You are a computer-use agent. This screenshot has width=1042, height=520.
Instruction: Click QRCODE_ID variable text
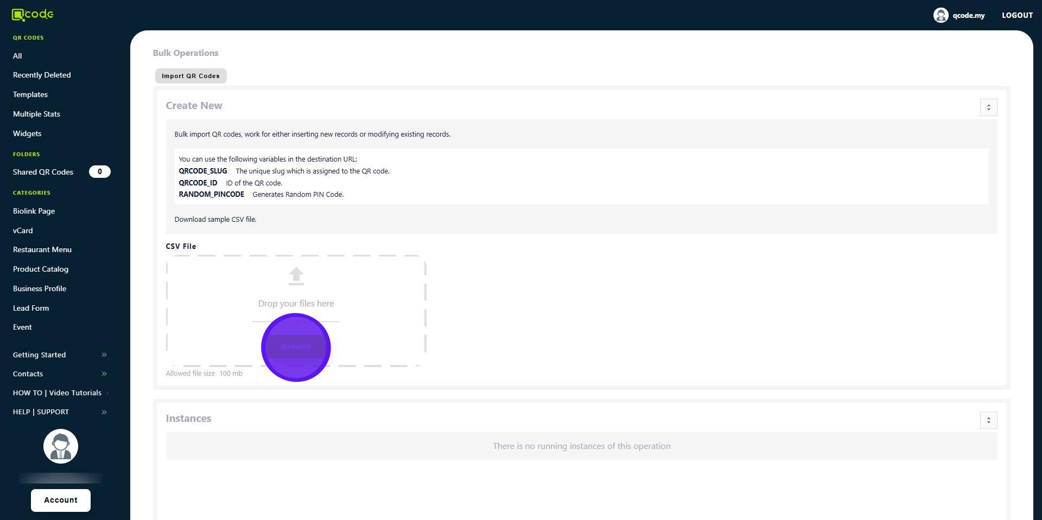pyautogui.click(x=198, y=183)
